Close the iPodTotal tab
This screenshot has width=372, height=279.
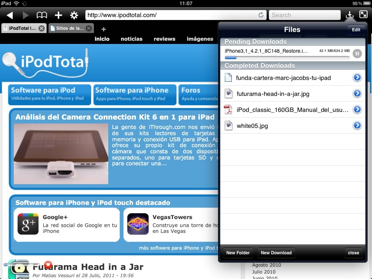[41, 28]
